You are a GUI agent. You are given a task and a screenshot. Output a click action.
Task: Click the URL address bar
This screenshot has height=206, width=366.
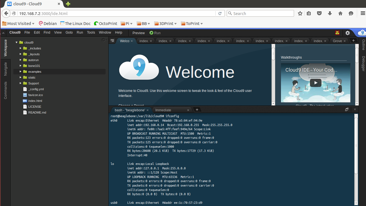[117, 13]
